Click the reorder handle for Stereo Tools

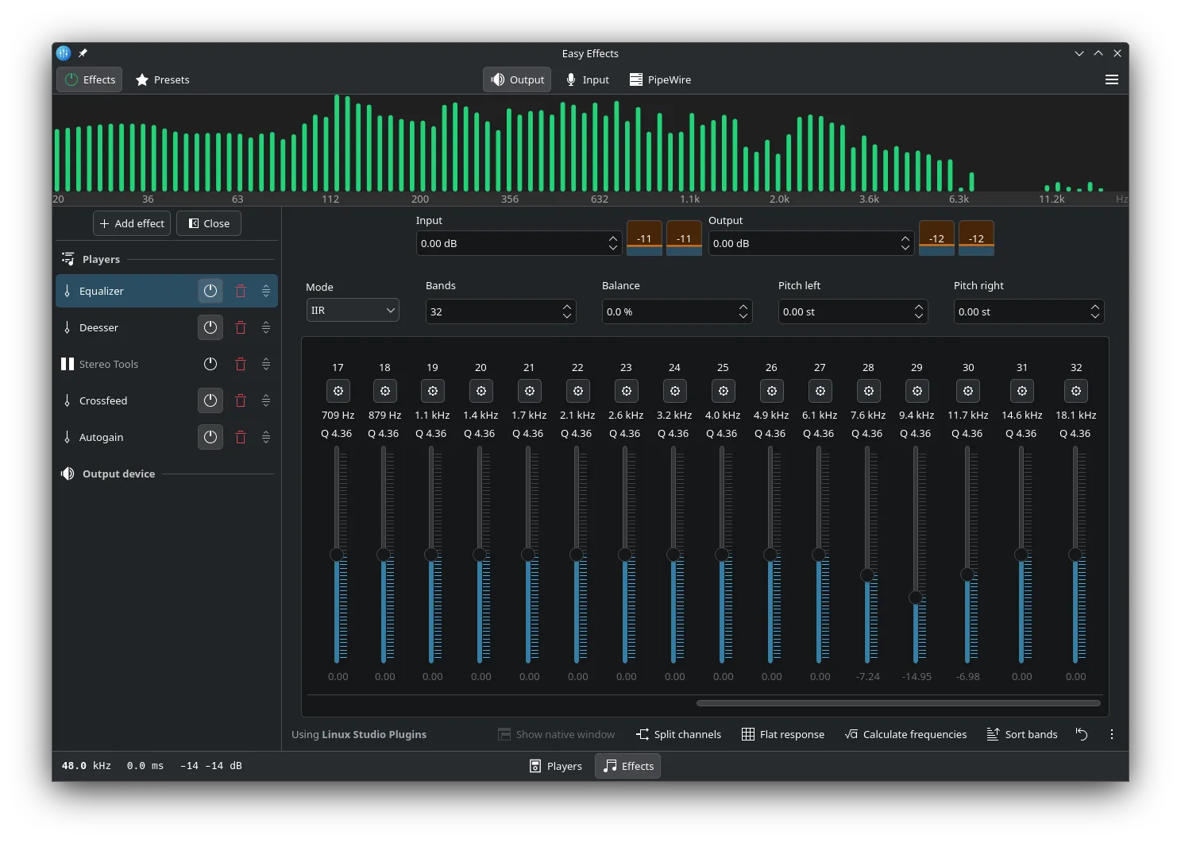click(266, 364)
